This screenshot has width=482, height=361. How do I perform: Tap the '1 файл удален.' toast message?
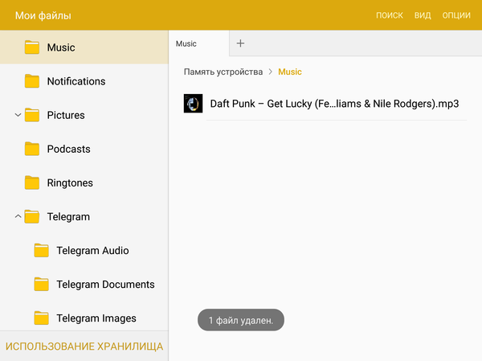[x=241, y=320]
